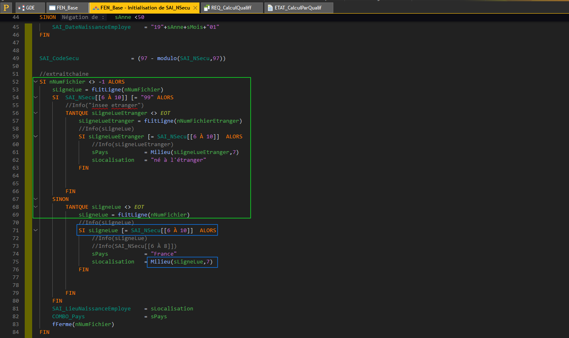Click SAI_CodeSecu variable on line 49
Image resolution: width=569 pixels, height=338 pixels.
click(x=59, y=58)
